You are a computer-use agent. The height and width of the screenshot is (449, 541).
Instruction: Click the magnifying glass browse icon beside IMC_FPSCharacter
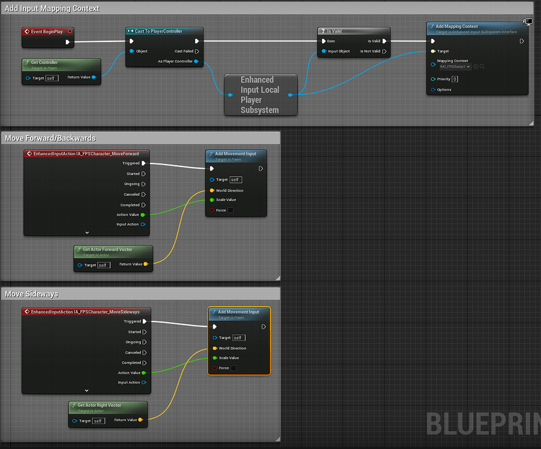pyautogui.click(x=482, y=66)
